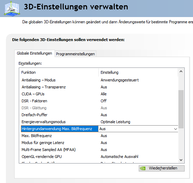Click the Wiederherstellen button
Image resolution: width=193 pixels, height=183 pixels.
[x=162, y=168]
